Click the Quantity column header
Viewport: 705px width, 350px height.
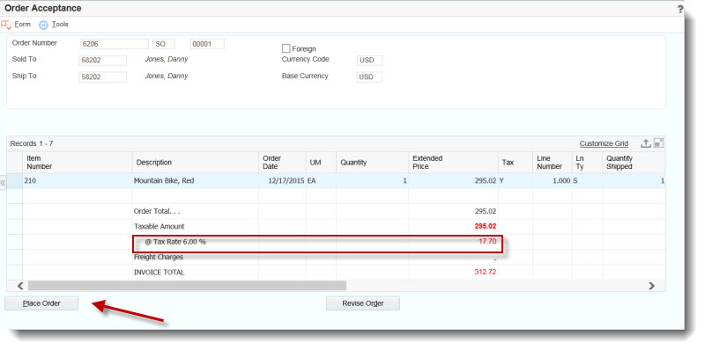click(x=372, y=163)
